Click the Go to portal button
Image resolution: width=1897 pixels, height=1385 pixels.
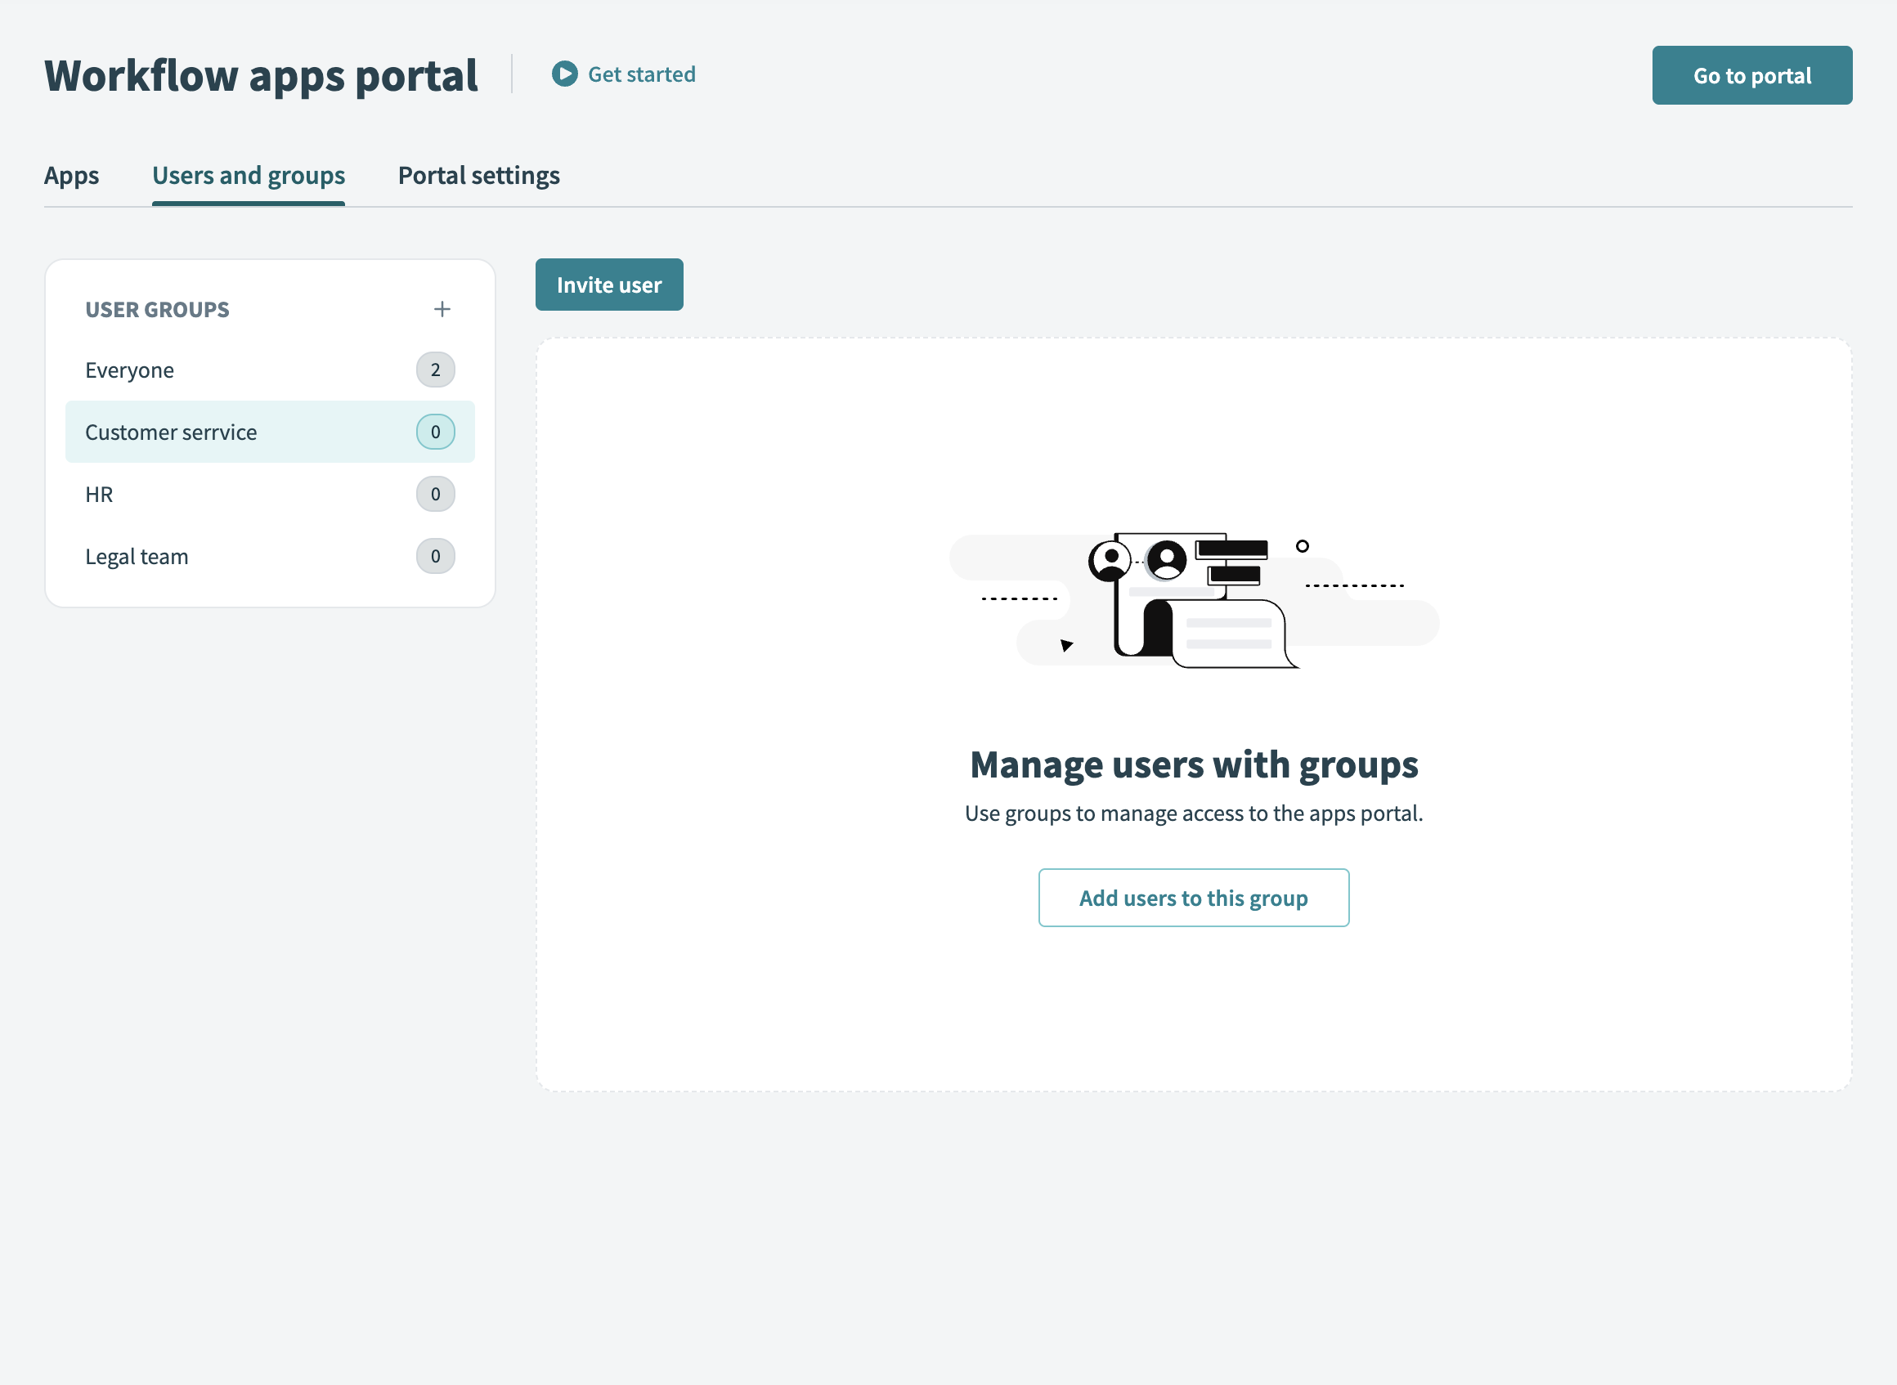[1752, 74]
